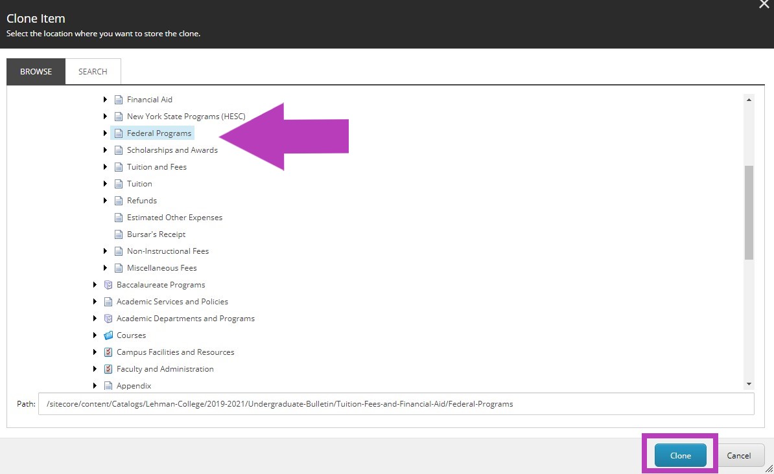The height and width of the screenshot is (474, 774).
Task: Select the Campus Facilities and Resources label
Action: (x=175, y=352)
